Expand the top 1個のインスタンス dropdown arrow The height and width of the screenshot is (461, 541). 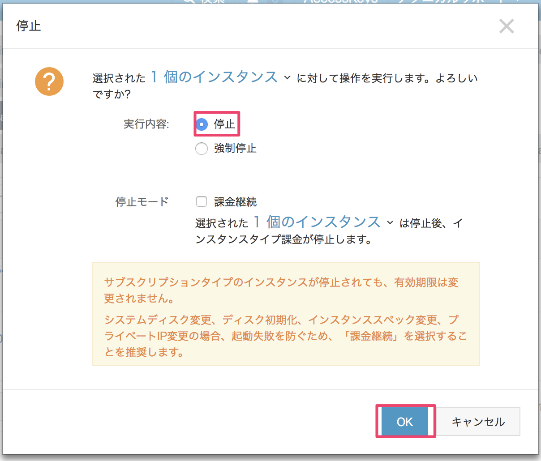(x=287, y=77)
